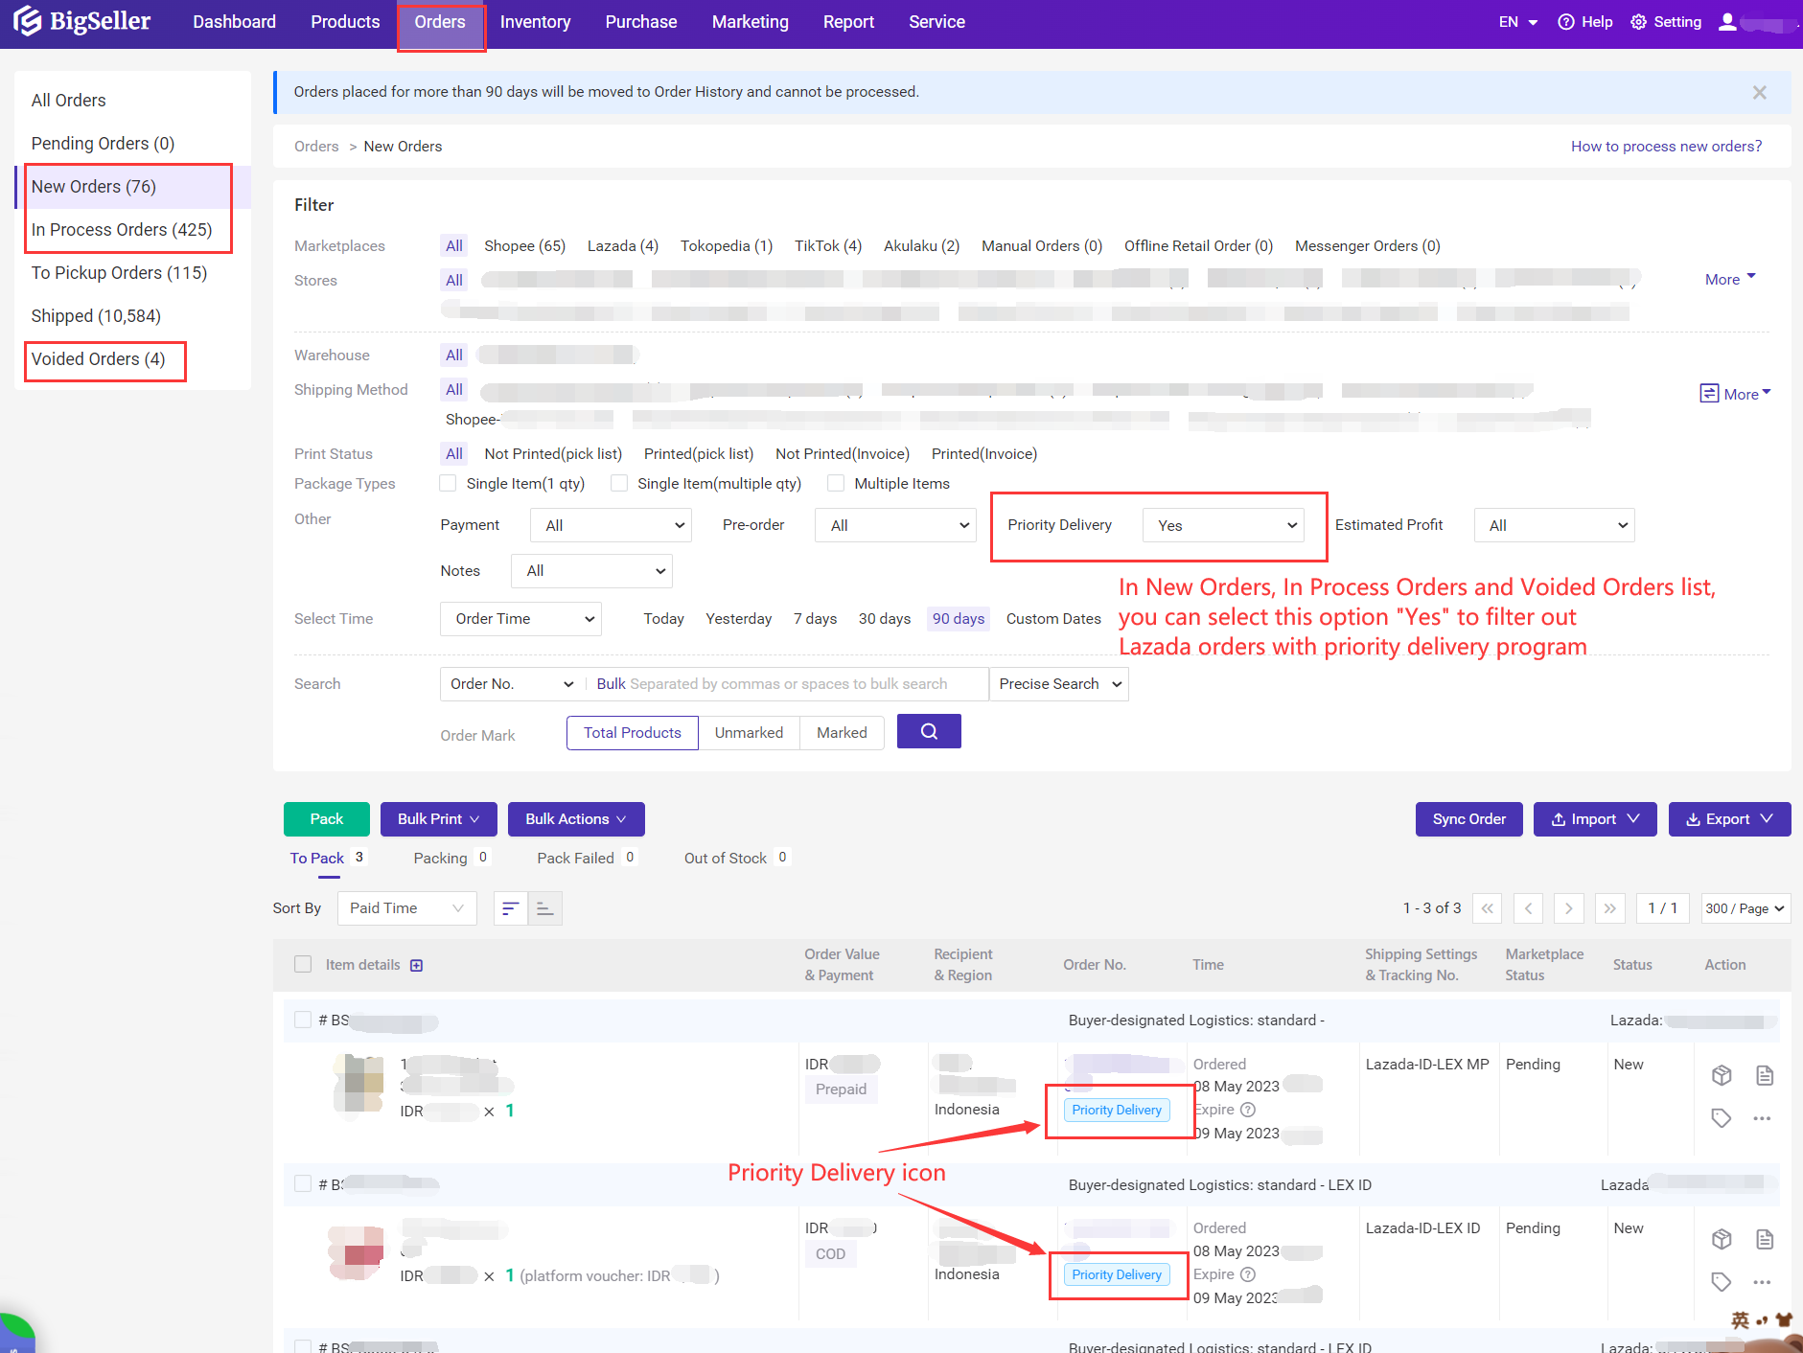The image size is (1803, 1353).
Task: Open the How to process new orders link
Action: pyautogui.click(x=1666, y=146)
